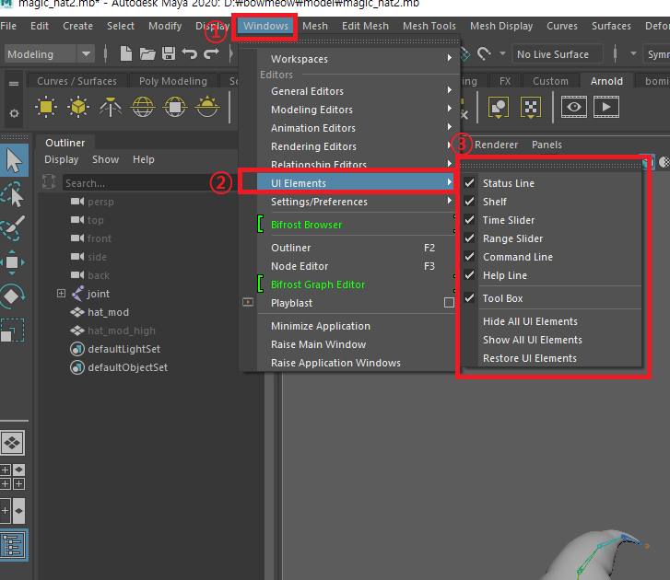
Task: Select the Paint Selection tool
Action: point(13,228)
